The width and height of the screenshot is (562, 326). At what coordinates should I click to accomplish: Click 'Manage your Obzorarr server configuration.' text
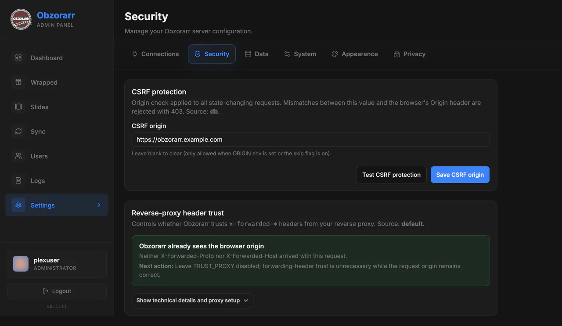pyautogui.click(x=188, y=31)
